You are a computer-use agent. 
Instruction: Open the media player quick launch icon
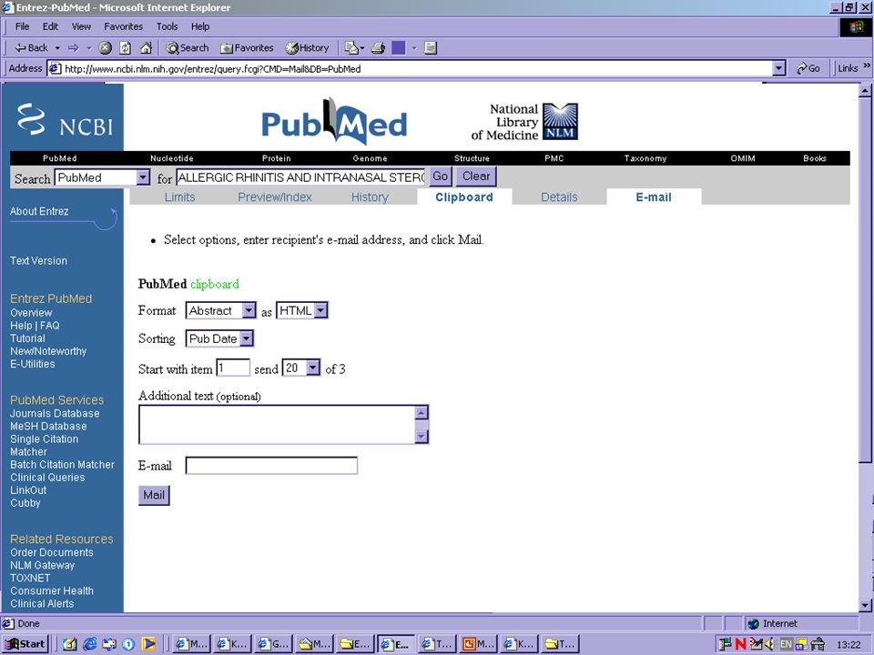click(x=148, y=644)
